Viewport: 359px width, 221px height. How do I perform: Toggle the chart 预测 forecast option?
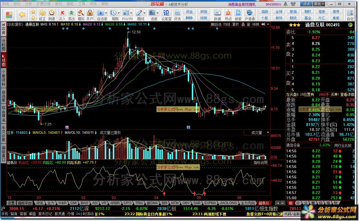[x=256, y=25]
